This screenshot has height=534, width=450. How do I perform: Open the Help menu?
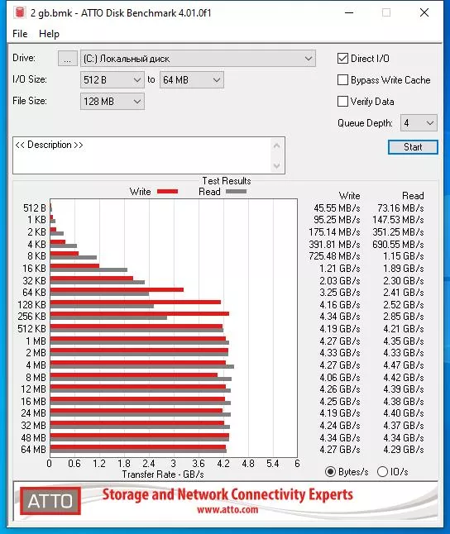pos(49,34)
